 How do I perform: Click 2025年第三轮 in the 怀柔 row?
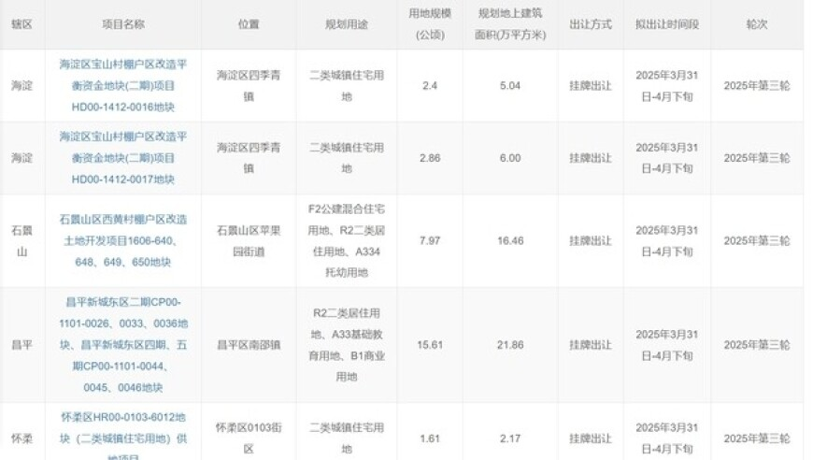(x=757, y=438)
